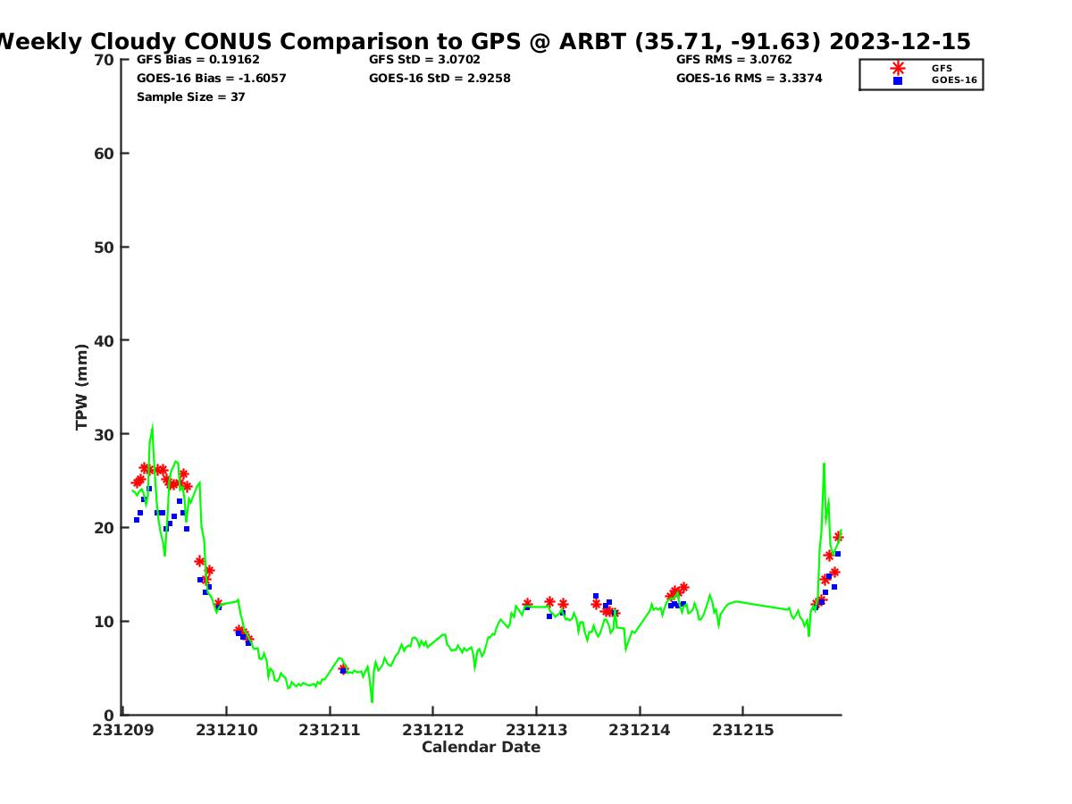Select the GFS legend label text
The height and width of the screenshot is (804, 1072).
click(x=942, y=68)
